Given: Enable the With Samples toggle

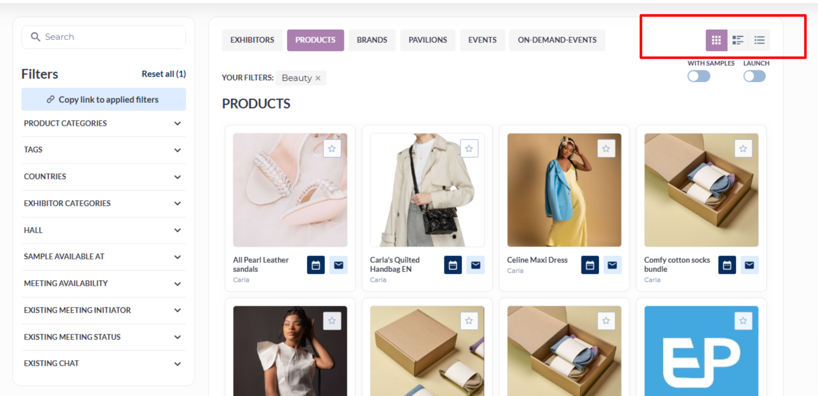Looking at the screenshot, I should (x=699, y=76).
